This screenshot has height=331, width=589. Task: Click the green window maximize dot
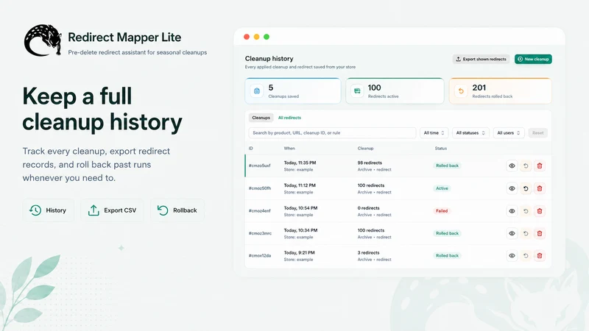tap(267, 37)
